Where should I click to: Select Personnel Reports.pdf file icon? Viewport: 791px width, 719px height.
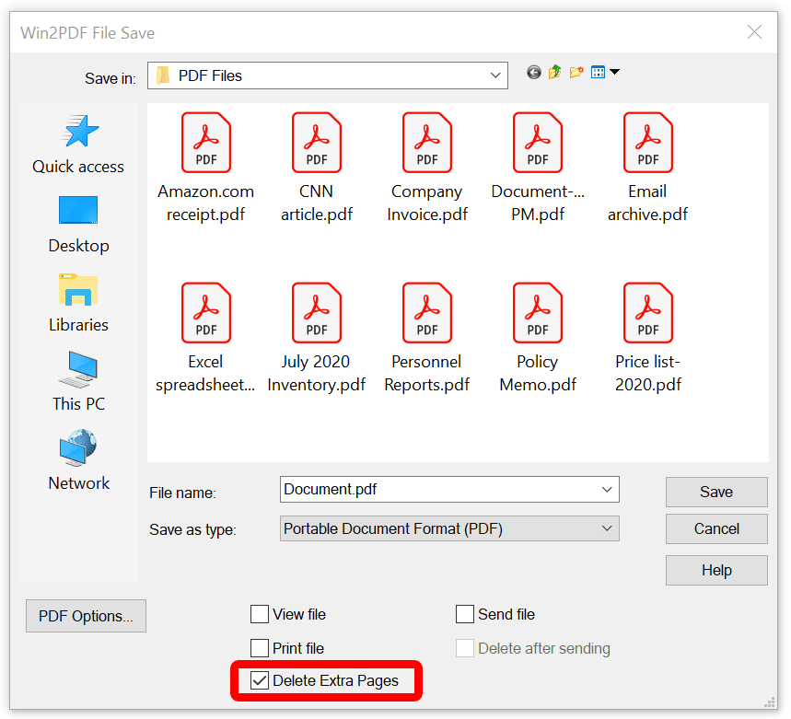click(426, 313)
